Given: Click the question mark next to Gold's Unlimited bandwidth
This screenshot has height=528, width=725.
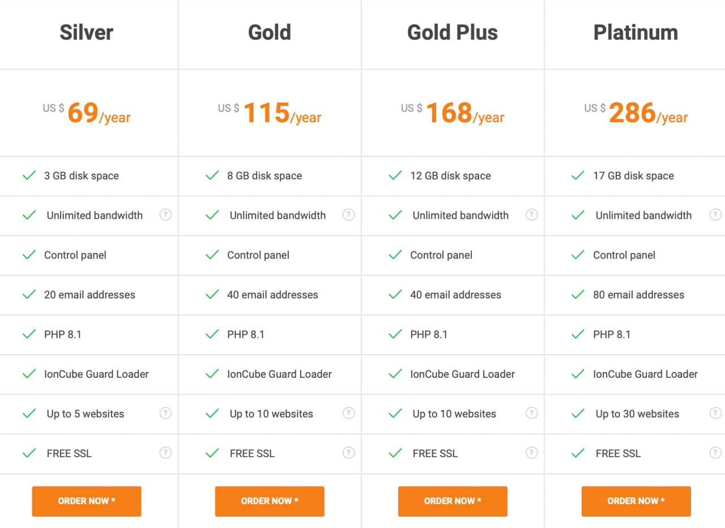Looking at the screenshot, I should click(x=348, y=215).
